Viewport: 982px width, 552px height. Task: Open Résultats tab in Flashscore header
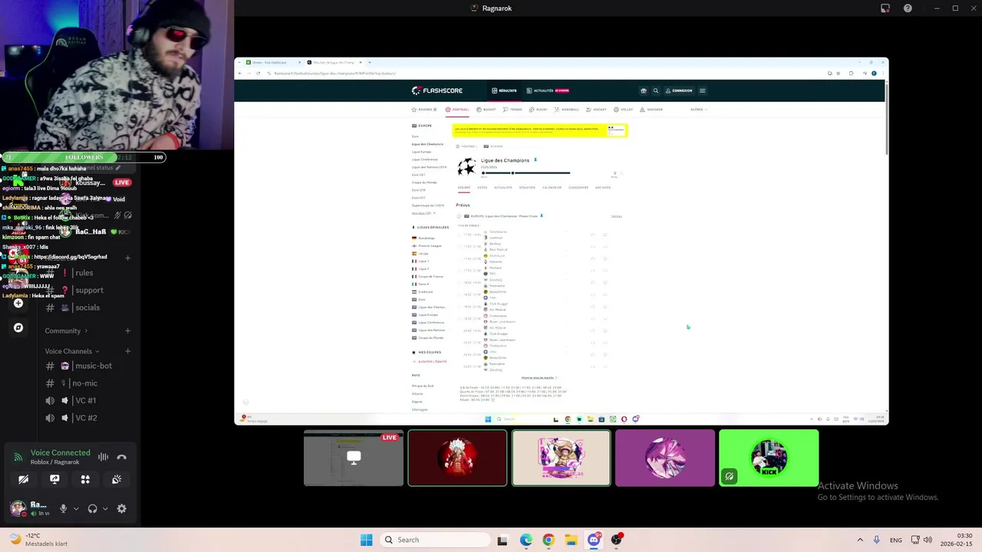coord(505,90)
